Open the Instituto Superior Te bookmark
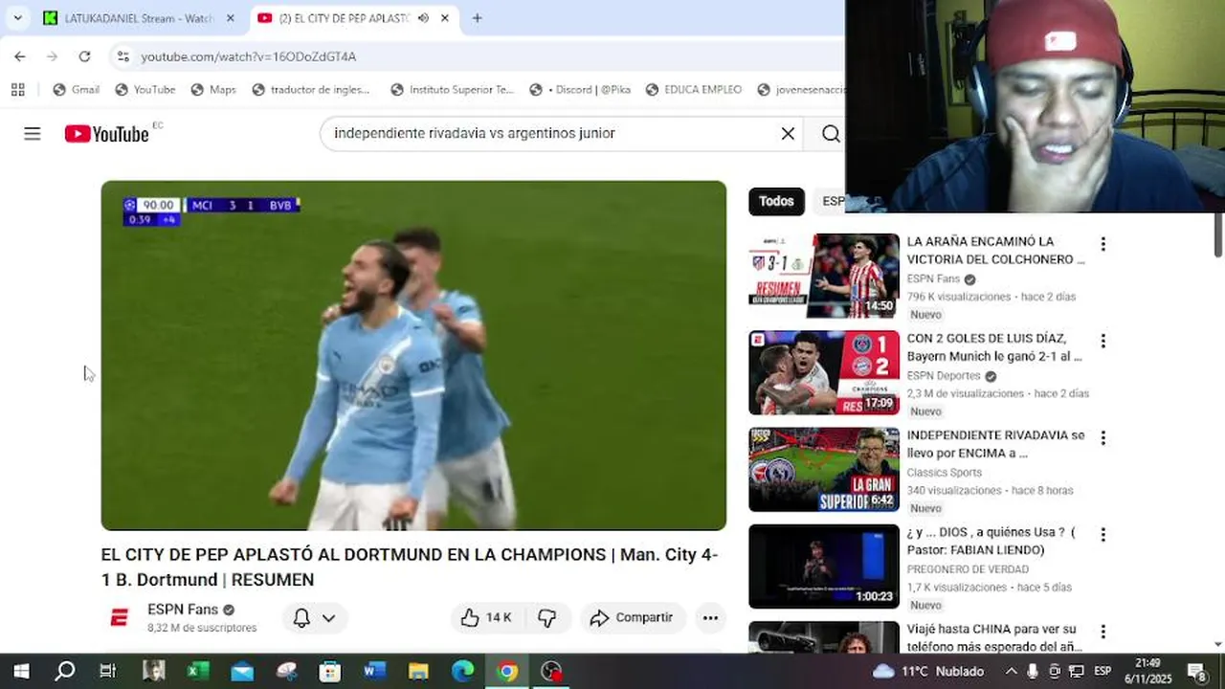1225x689 pixels. coord(453,89)
